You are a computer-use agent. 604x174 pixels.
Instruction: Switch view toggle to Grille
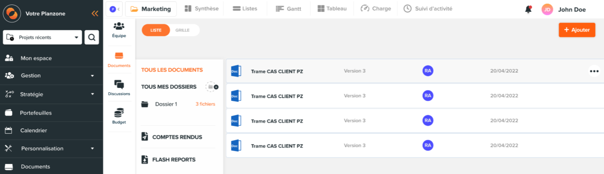[x=182, y=30]
